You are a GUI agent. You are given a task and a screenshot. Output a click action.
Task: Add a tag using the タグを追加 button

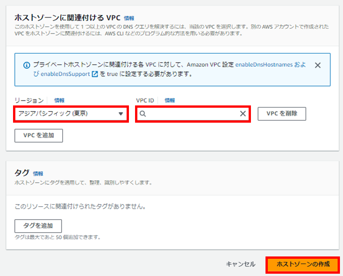click(x=38, y=226)
